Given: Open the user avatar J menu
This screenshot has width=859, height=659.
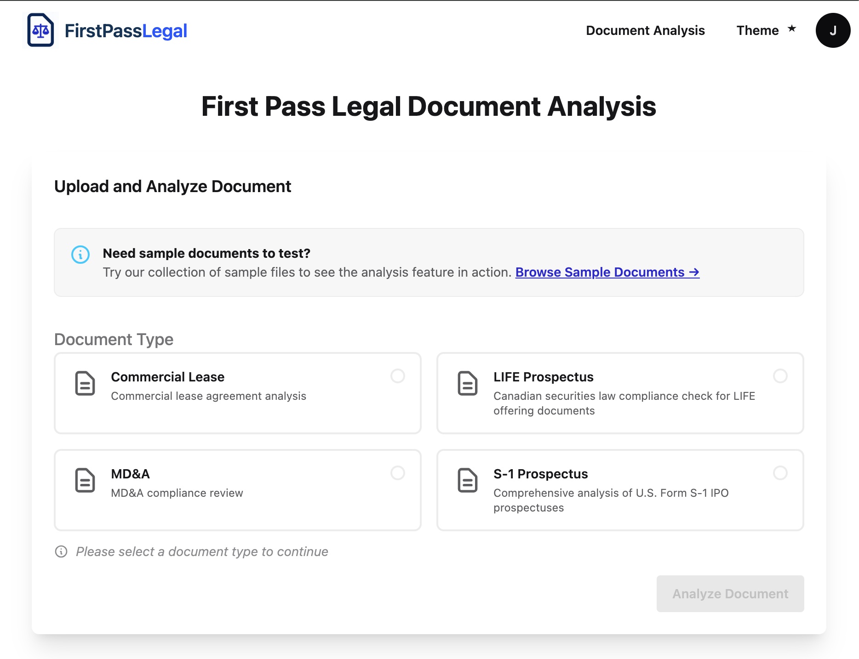Looking at the screenshot, I should click(832, 30).
